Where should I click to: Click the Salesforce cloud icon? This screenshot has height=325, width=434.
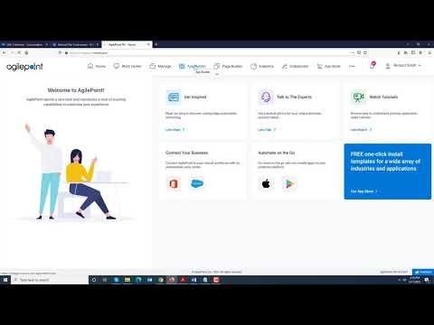tap(197, 183)
